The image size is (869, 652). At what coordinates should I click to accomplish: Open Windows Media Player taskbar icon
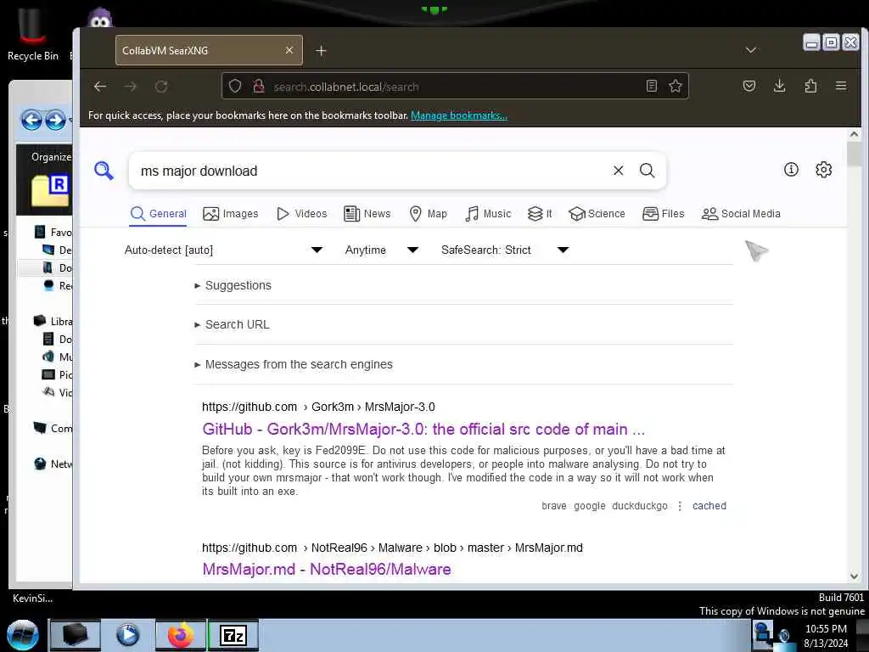(128, 635)
